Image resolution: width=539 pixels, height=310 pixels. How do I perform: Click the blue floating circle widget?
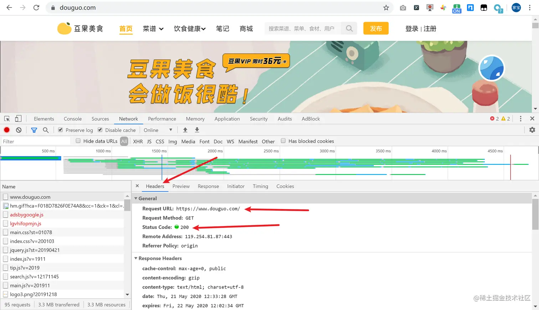pyautogui.click(x=492, y=68)
